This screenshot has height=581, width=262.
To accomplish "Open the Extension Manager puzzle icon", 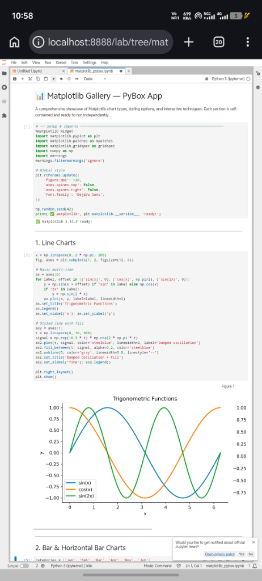I will coord(5,116).
